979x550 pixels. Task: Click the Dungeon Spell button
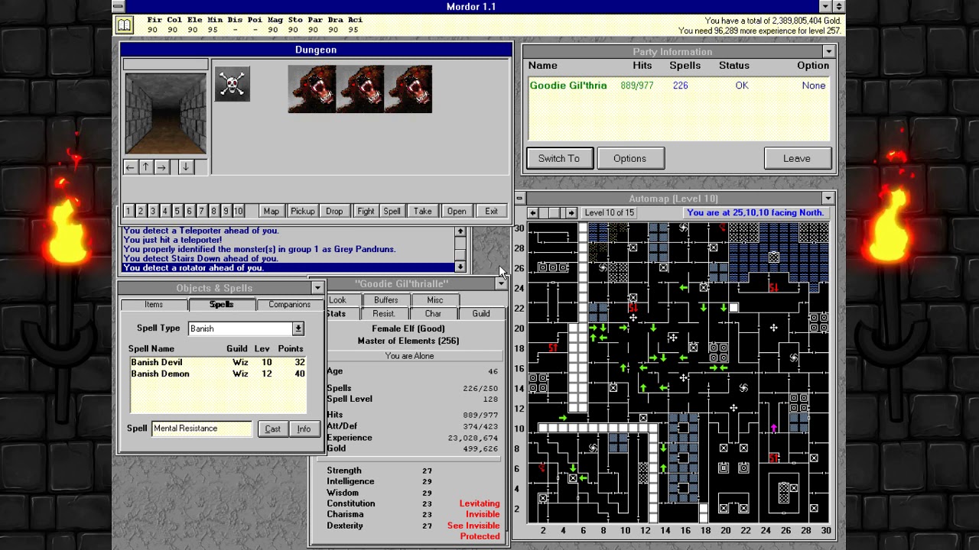coord(392,212)
